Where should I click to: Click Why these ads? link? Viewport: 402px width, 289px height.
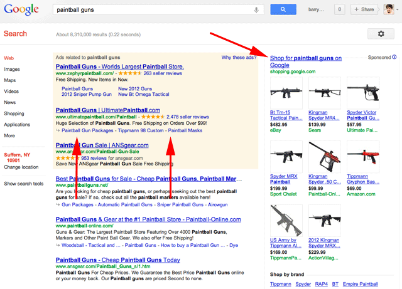click(x=239, y=57)
